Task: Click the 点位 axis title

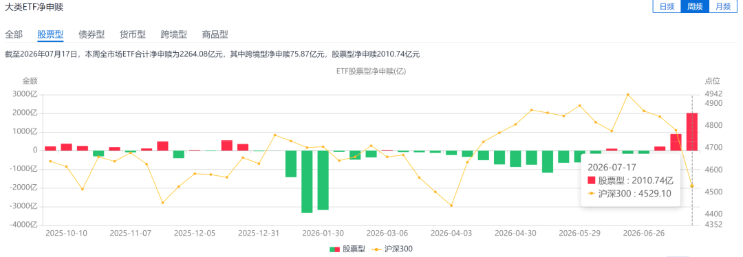Action: pyautogui.click(x=713, y=81)
